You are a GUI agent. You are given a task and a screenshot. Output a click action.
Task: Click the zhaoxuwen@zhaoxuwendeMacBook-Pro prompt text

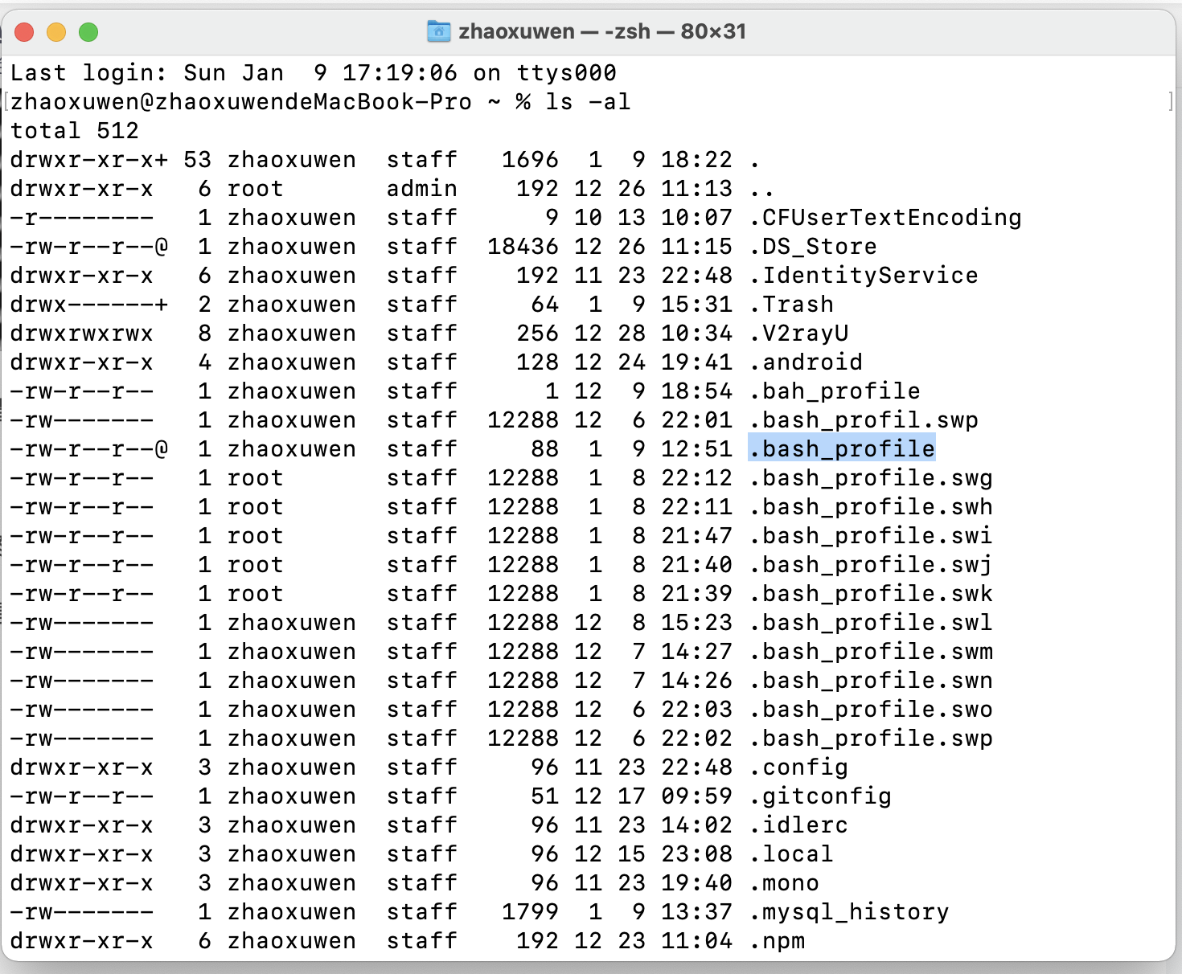click(240, 101)
